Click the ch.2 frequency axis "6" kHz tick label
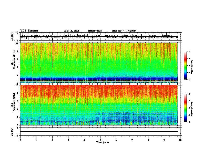203x157 pixels. point(18,101)
